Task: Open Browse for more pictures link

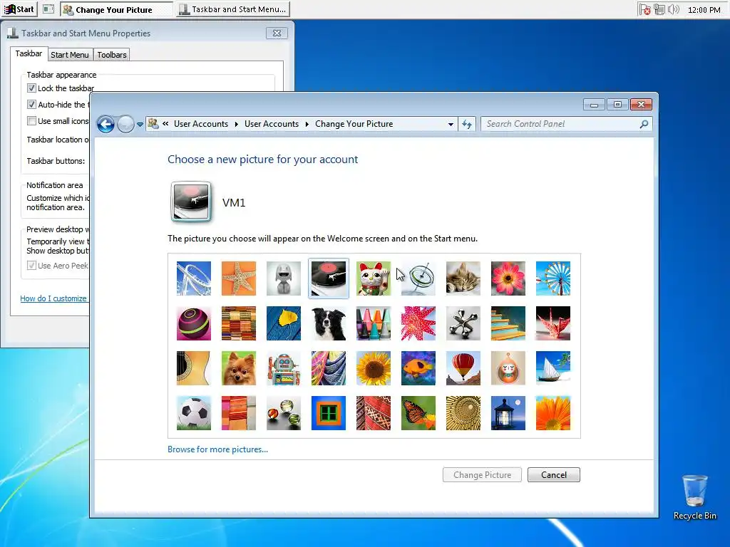Action: (x=217, y=449)
